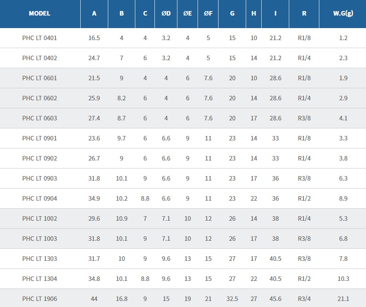Click the ØD column header

[166, 14]
